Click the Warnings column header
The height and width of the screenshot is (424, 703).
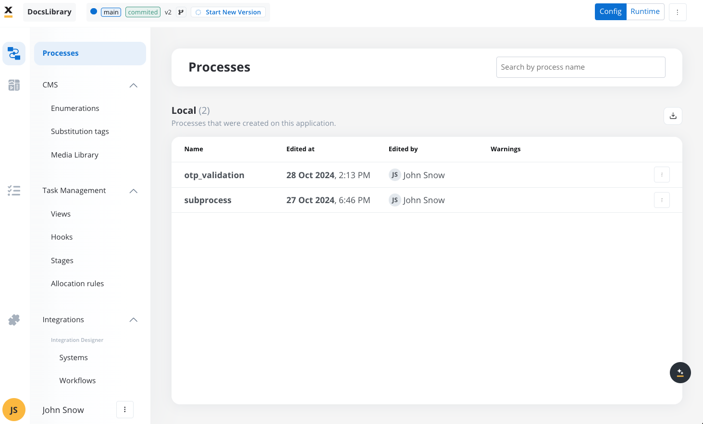506,149
